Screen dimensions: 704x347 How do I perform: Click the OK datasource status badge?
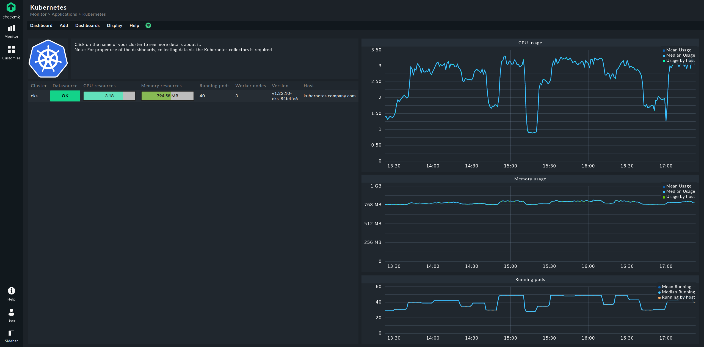click(65, 96)
